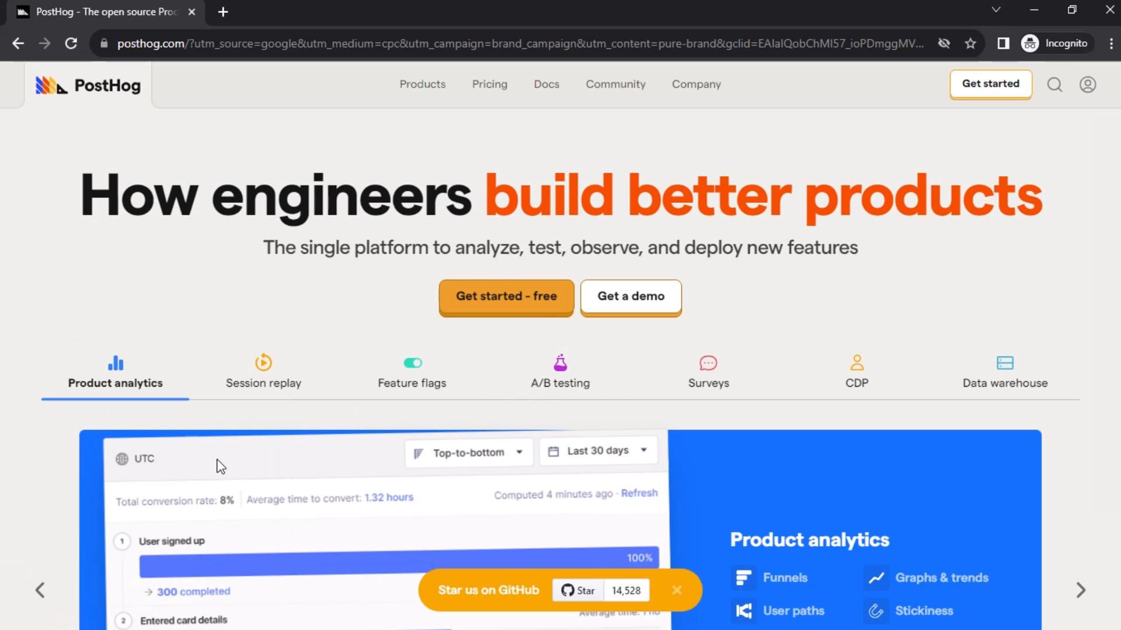Dismiss the Star us on GitHub notification
This screenshot has height=630, width=1121.
pos(675,590)
